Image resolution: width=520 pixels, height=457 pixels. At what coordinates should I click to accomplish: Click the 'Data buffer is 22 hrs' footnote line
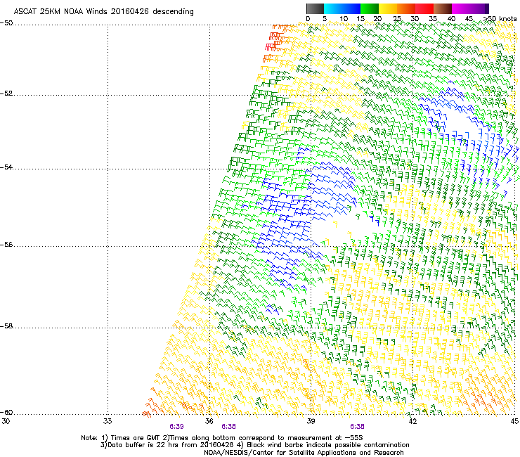click(254, 445)
